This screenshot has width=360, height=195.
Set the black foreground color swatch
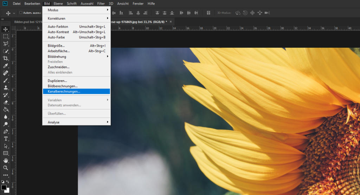[x=4, y=187]
